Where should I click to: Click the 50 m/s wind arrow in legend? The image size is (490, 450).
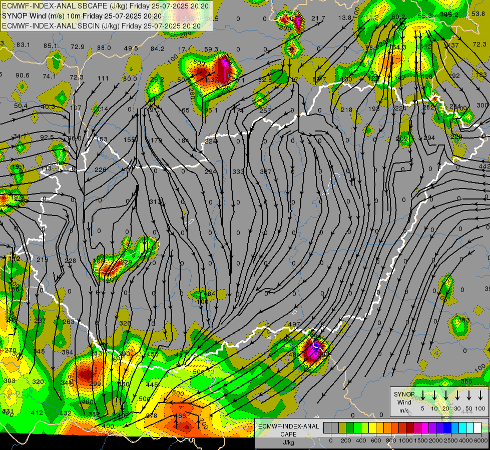pyautogui.click(x=469, y=395)
